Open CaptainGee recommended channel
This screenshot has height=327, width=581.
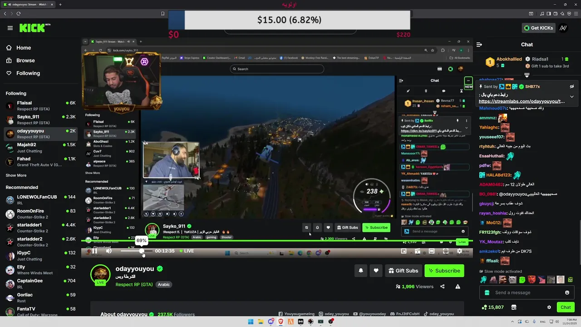tap(40, 283)
